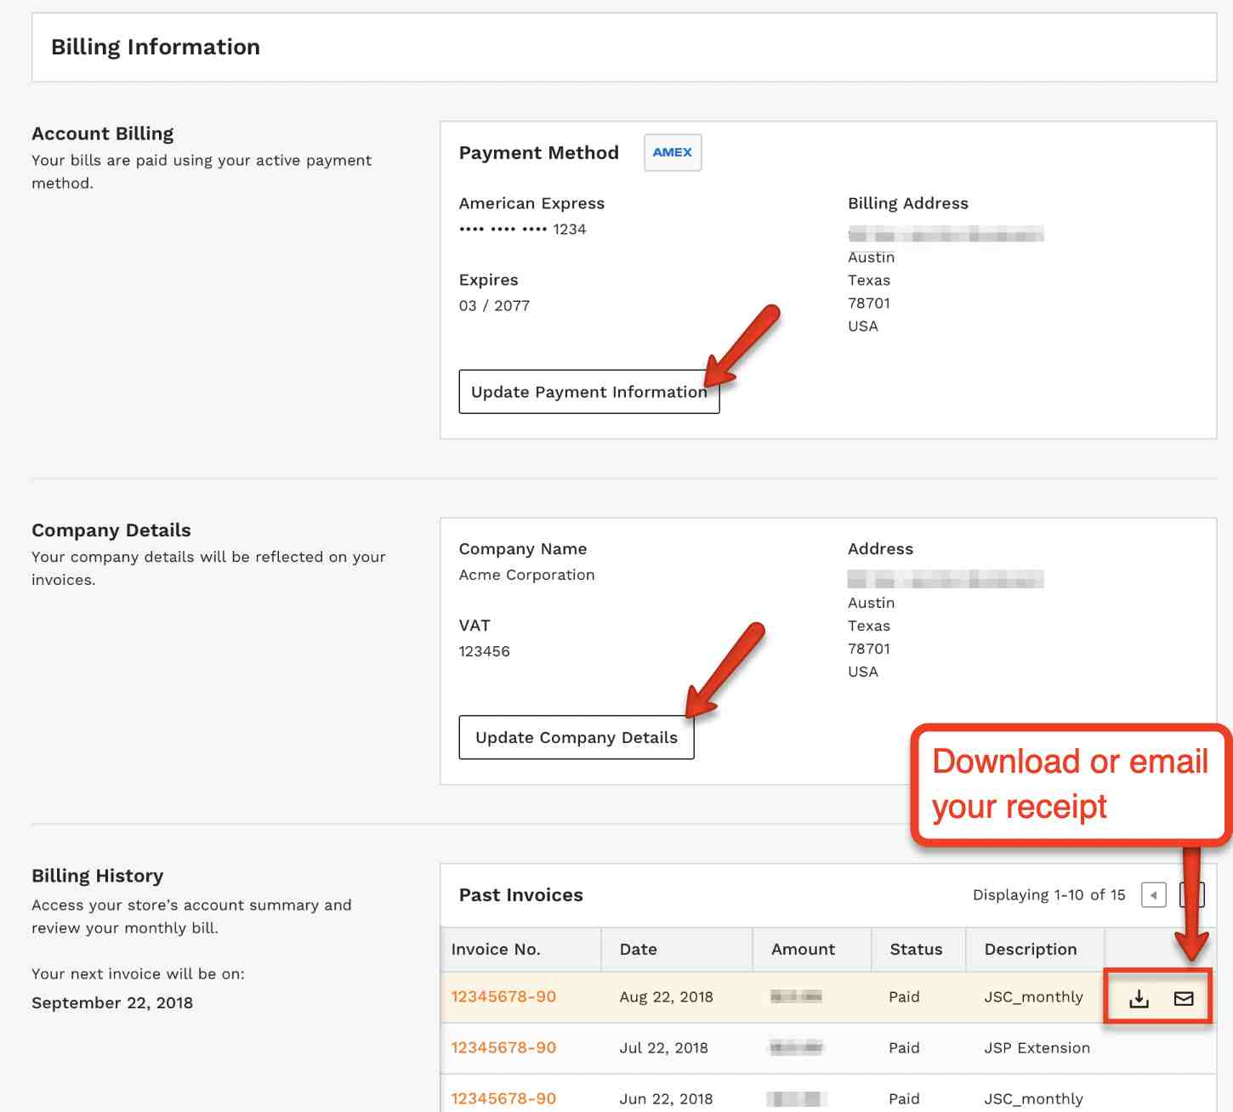Image resolution: width=1233 pixels, height=1112 pixels.
Task: Click the Amount column header
Action: [x=803, y=950]
